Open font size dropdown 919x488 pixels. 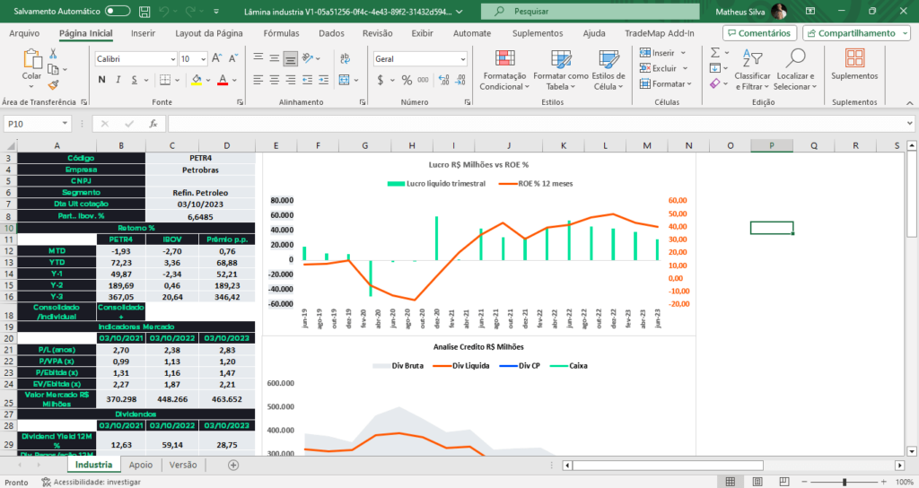pos(204,58)
